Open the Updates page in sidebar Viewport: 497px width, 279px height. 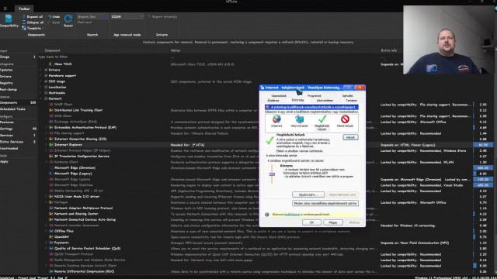pos(6,70)
